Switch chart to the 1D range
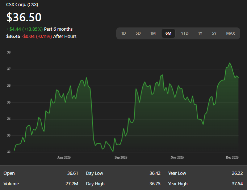The width and height of the screenshot is (247, 190). (123, 33)
